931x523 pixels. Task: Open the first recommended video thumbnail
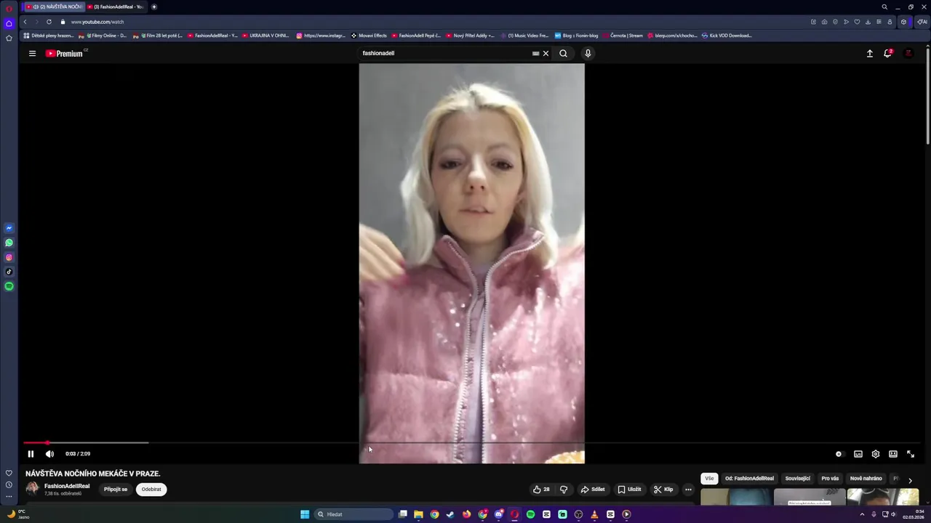735,497
